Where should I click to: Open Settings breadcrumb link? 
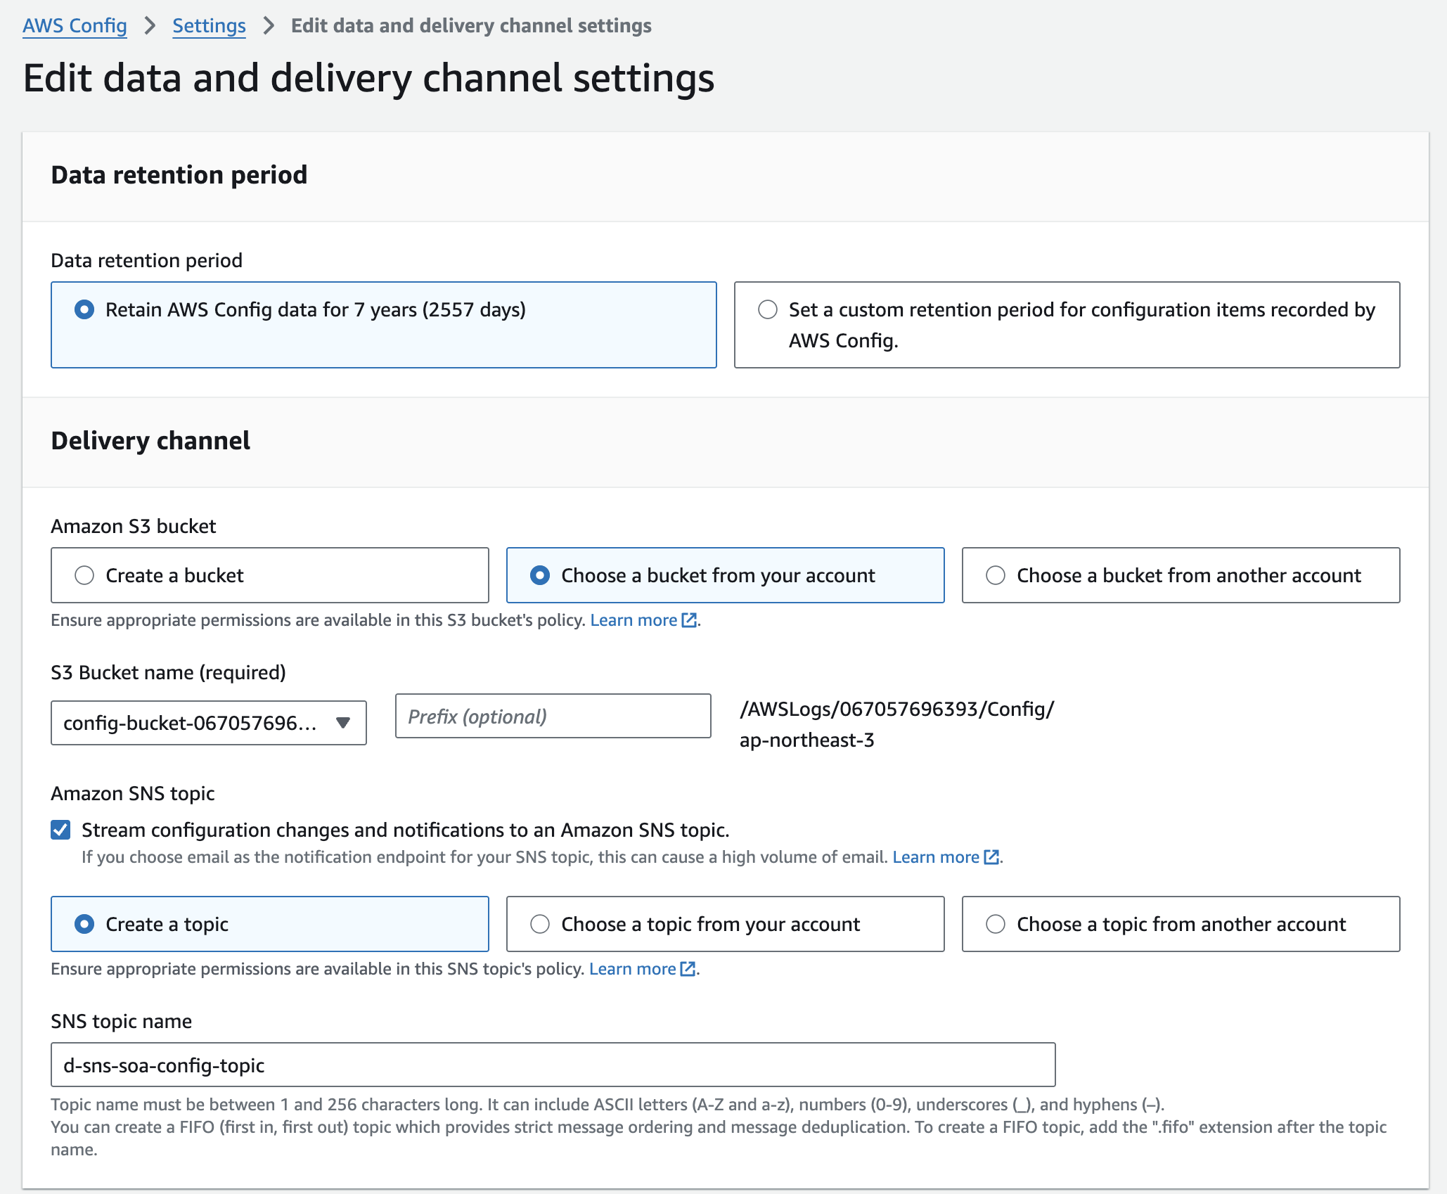tap(209, 26)
